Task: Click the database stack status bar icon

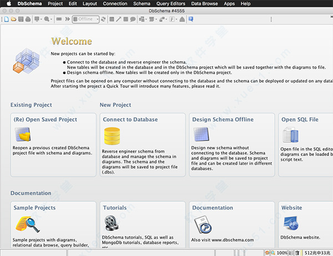Action: (291, 253)
